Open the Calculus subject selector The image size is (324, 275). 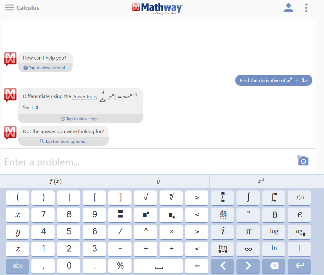[x=28, y=8]
